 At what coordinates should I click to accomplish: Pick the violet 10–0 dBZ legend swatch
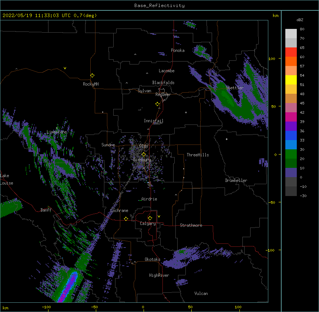[291, 173]
